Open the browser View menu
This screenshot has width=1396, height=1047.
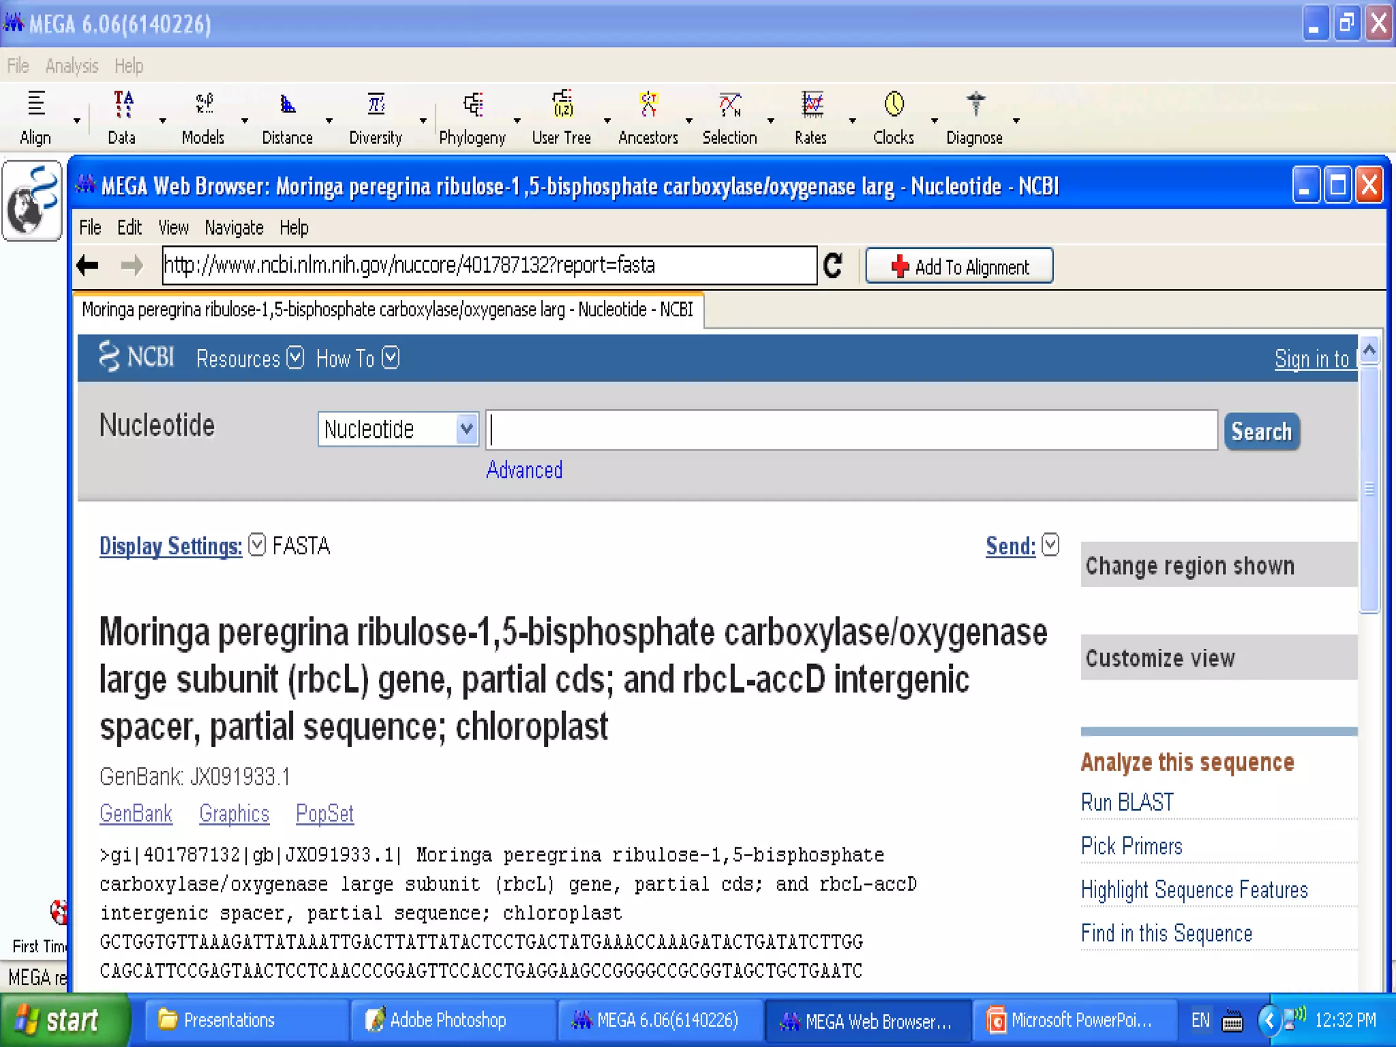click(x=174, y=227)
